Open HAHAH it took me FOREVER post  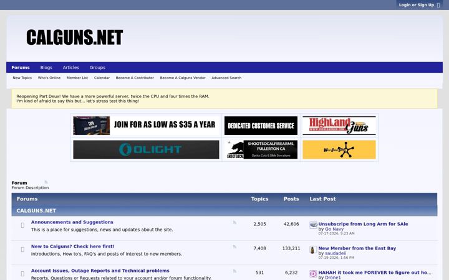pyautogui.click(x=375, y=273)
